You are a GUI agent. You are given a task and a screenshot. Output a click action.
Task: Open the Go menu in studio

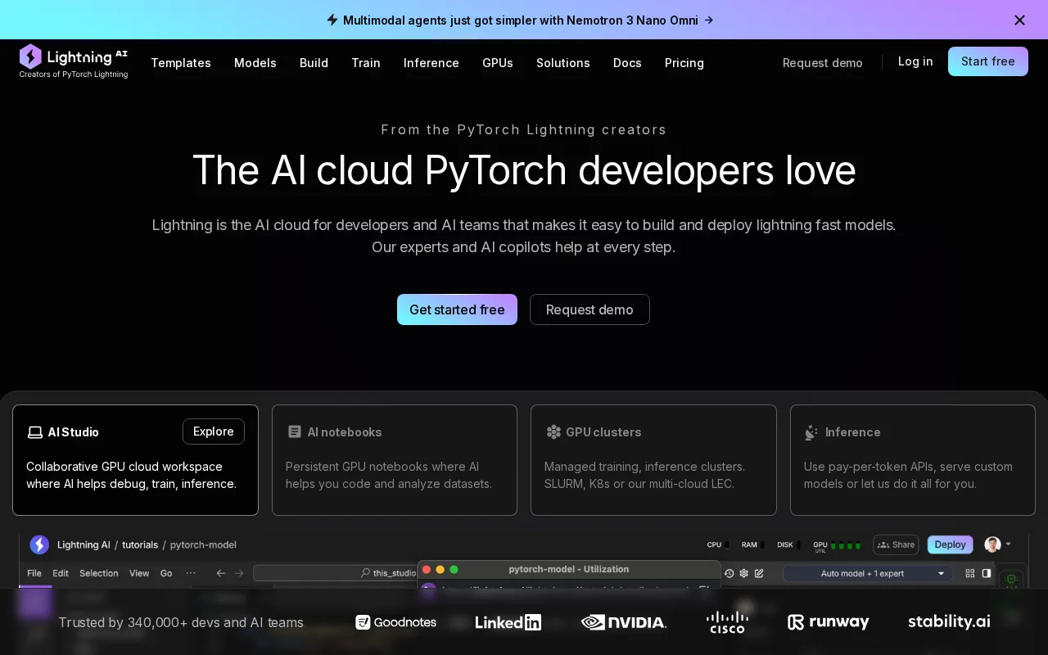166,573
